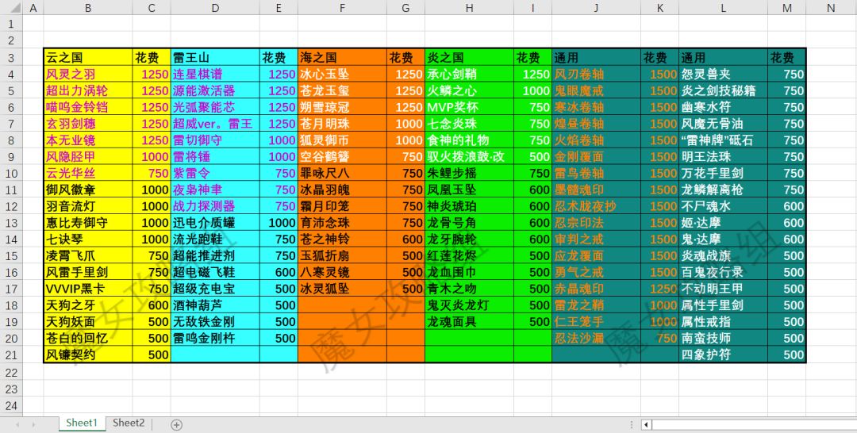Select the 玉狐折扇 cell

pyautogui.click(x=342, y=255)
